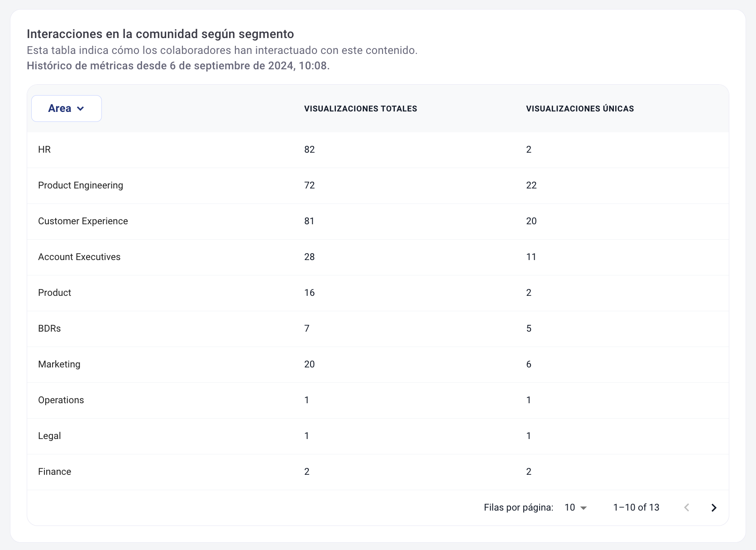Select the BDRs row
Viewport: 756px width, 550px height.
tap(49, 328)
